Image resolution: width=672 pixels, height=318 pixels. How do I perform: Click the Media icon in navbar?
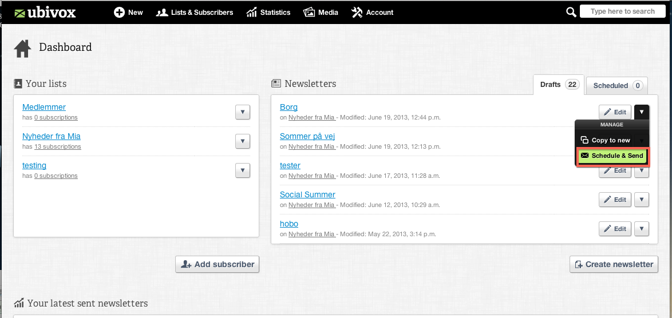pyautogui.click(x=309, y=13)
